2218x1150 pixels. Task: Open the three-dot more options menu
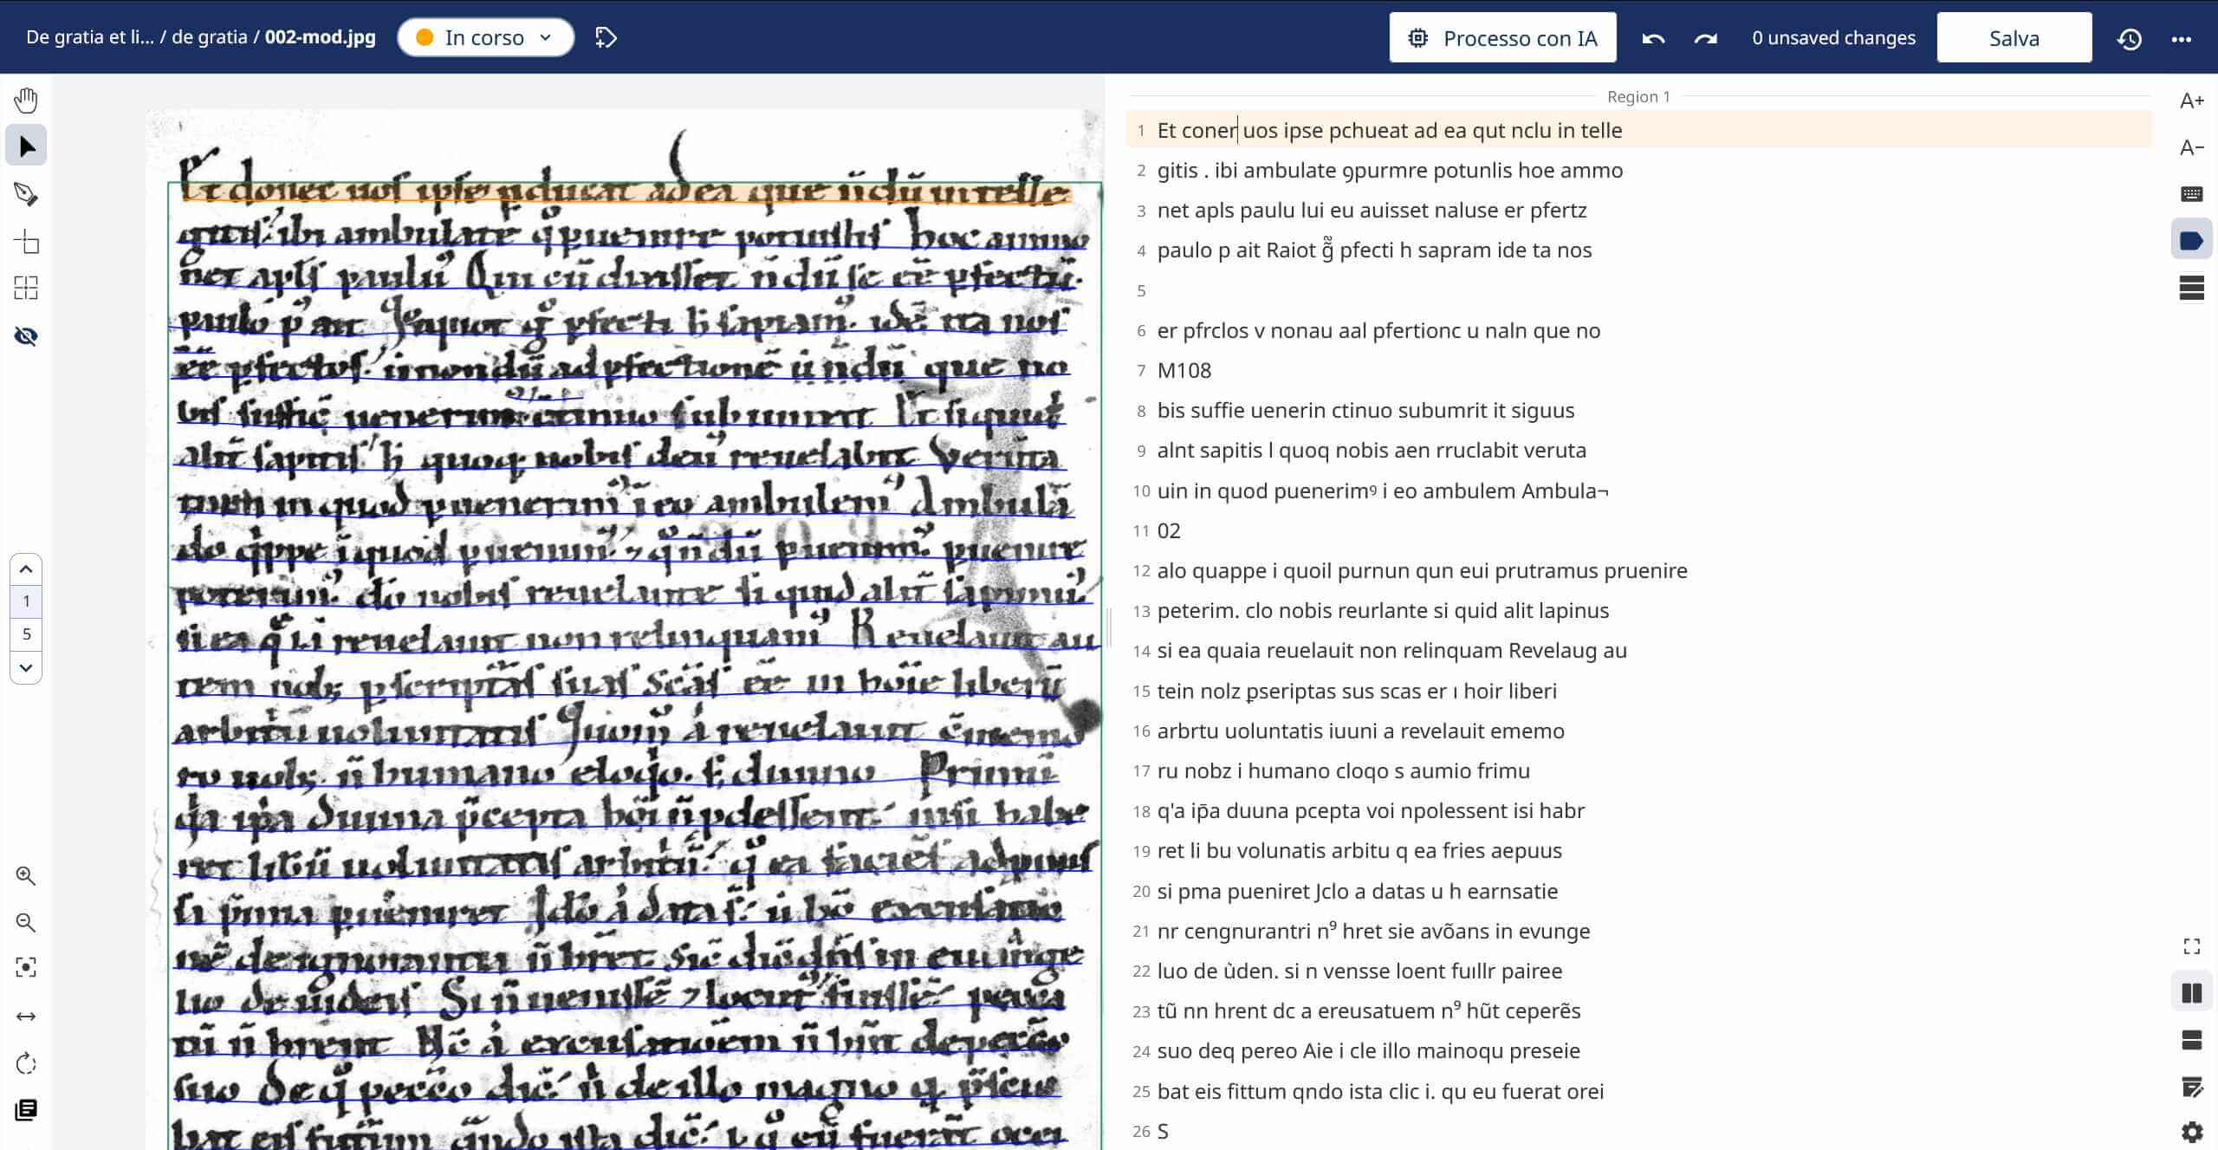[x=2181, y=38]
